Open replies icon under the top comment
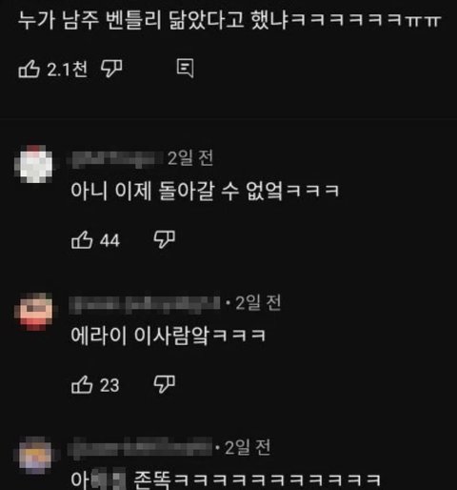457x490 pixels. click(185, 68)
